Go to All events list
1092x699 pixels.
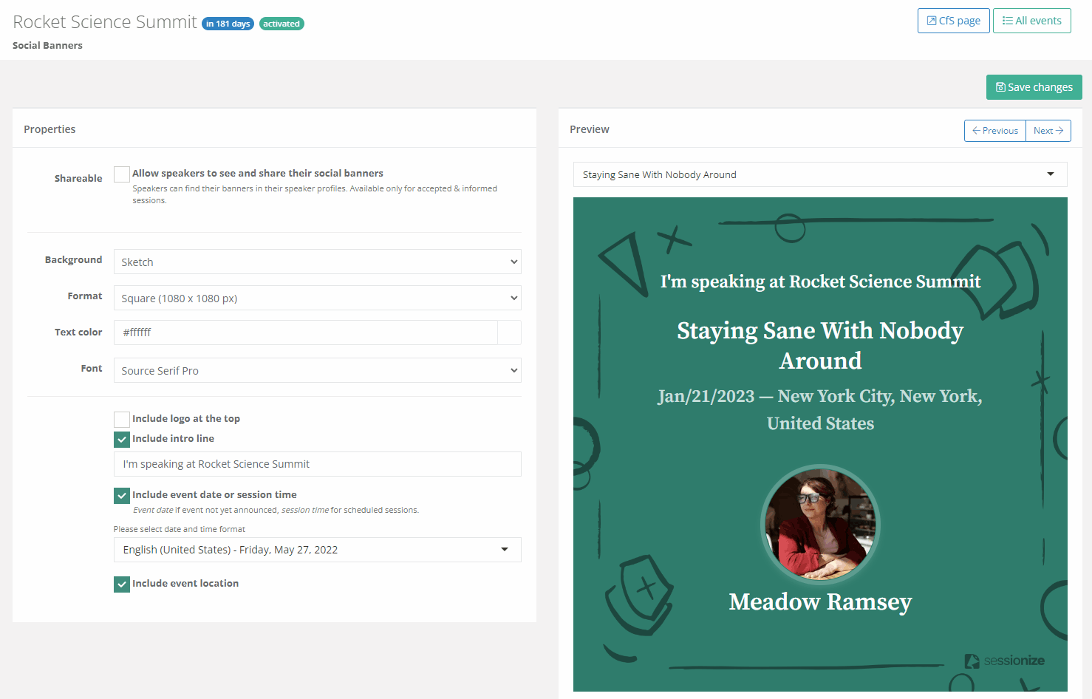pyautogui.click(x=1031, y=21)
